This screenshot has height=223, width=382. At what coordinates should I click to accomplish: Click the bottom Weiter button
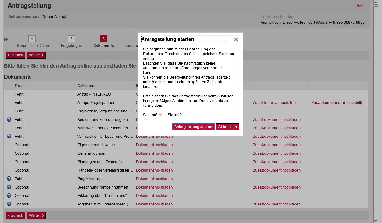click(x=36, y=215)
